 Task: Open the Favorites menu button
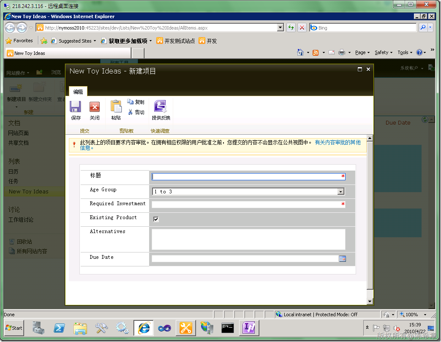(19, 41)
